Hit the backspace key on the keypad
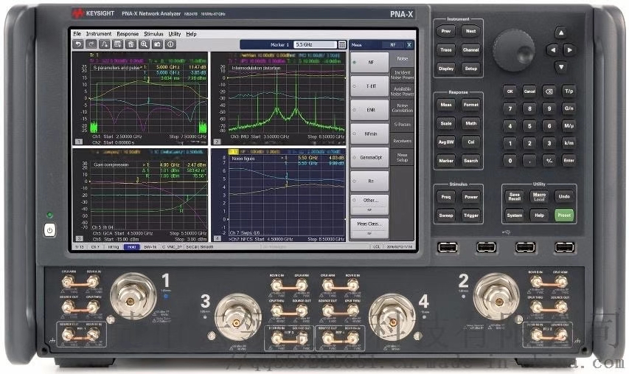Viewport: 629px width, 374px height. pos(549,91)
